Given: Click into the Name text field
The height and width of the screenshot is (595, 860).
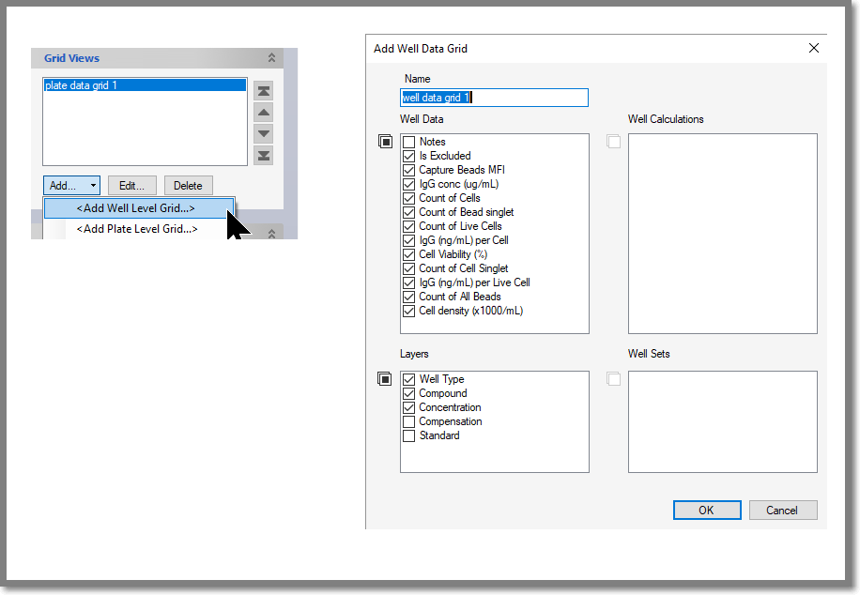Looking at the screenshot, I should 494,98.
